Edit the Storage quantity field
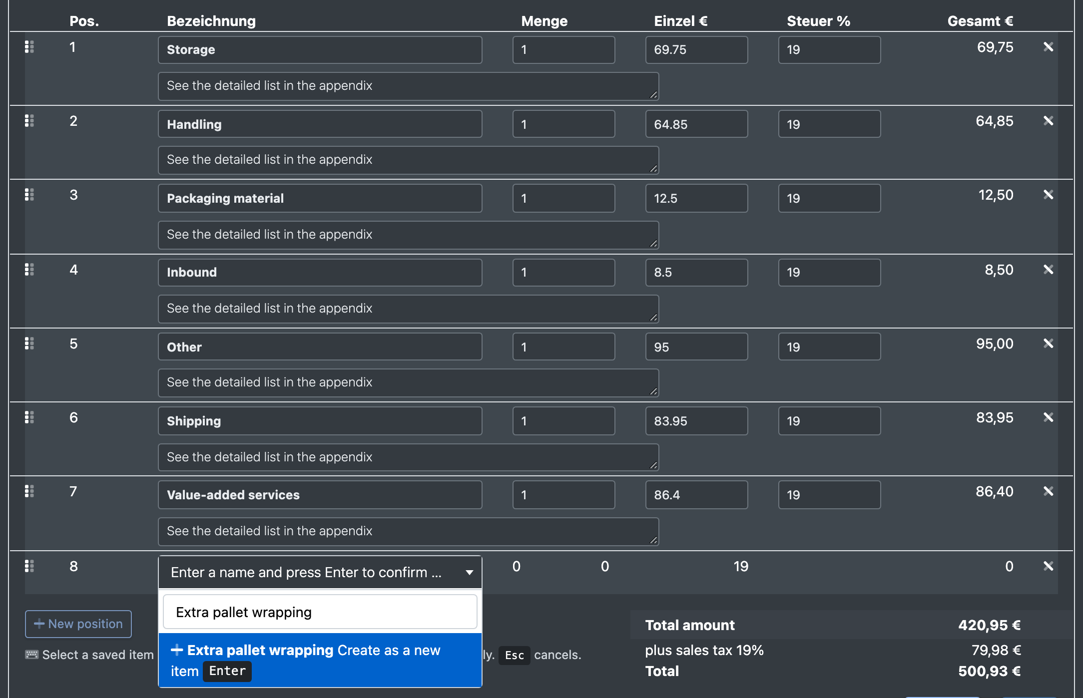Screen dimensions: 1083x698 [x=563, y=50]
